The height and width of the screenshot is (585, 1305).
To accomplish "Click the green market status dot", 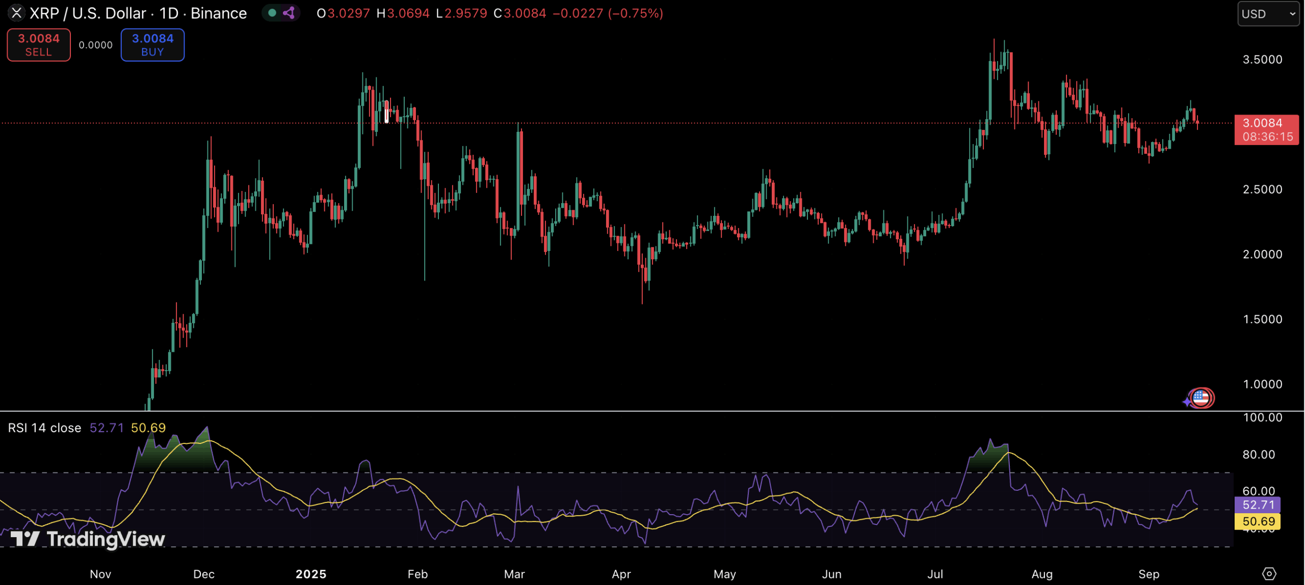I will tap(272, 13).
